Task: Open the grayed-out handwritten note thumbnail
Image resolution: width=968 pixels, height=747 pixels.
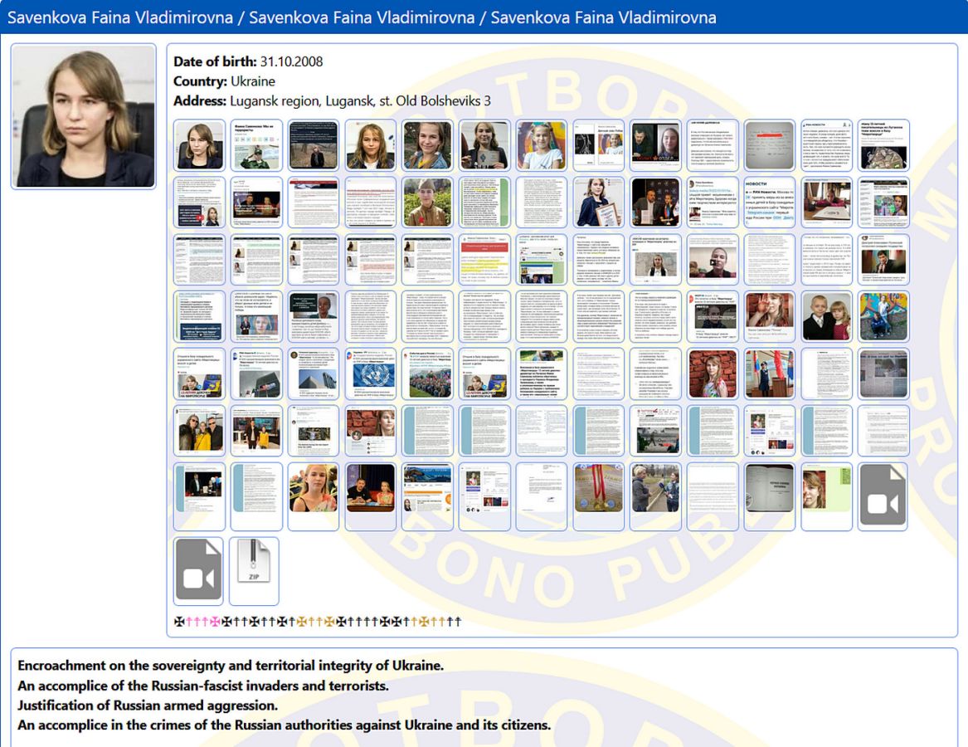Action: 769,144
